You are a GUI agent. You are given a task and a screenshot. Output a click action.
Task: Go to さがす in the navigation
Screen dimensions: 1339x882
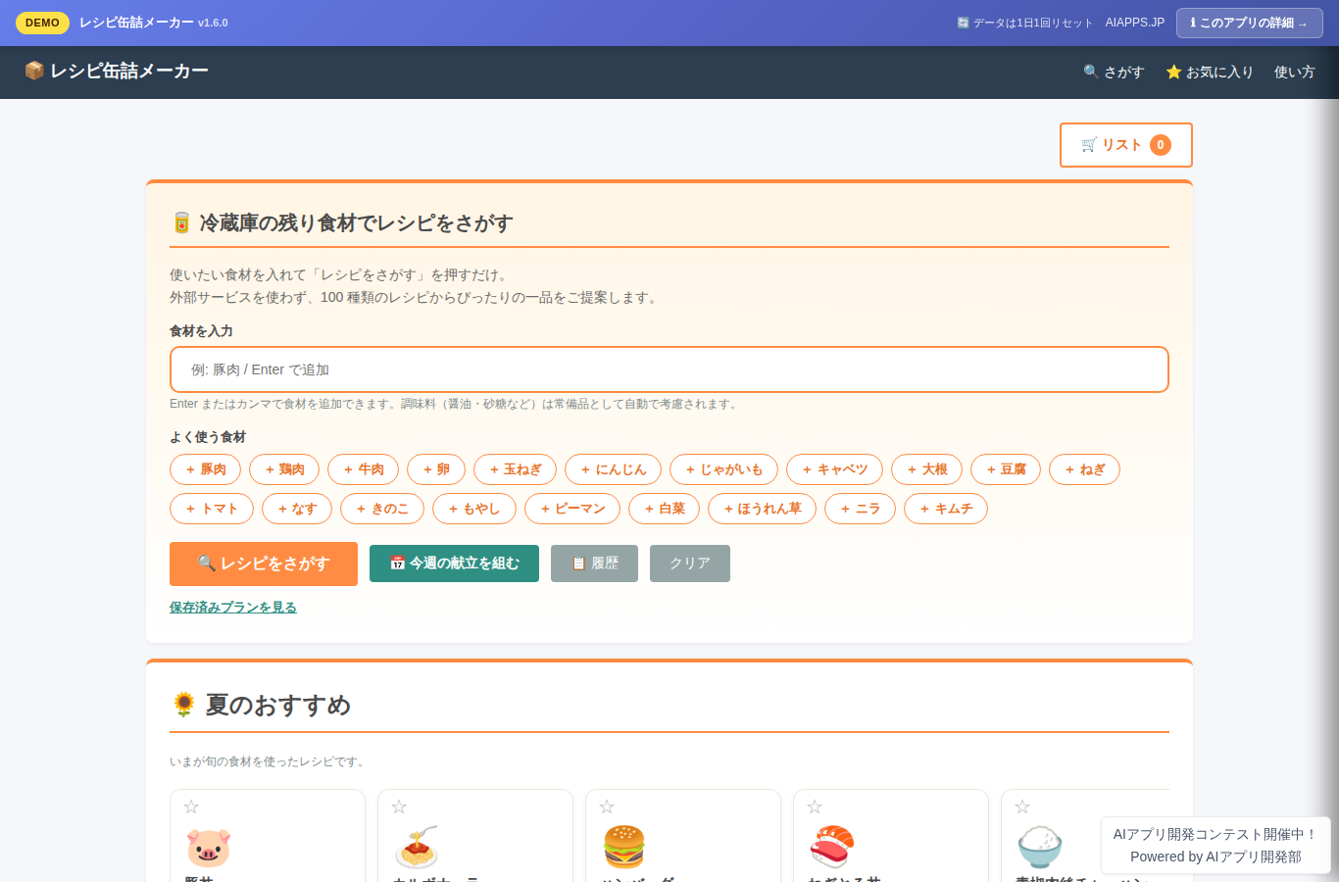pos(1114,72)
